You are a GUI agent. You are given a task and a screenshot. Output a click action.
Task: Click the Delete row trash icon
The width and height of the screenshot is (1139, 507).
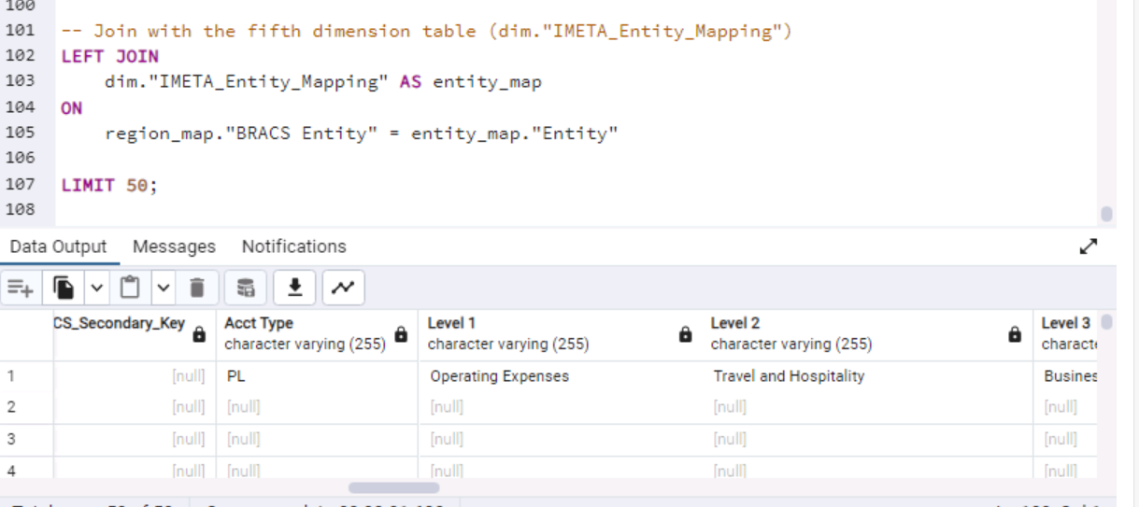coord(197,288)
